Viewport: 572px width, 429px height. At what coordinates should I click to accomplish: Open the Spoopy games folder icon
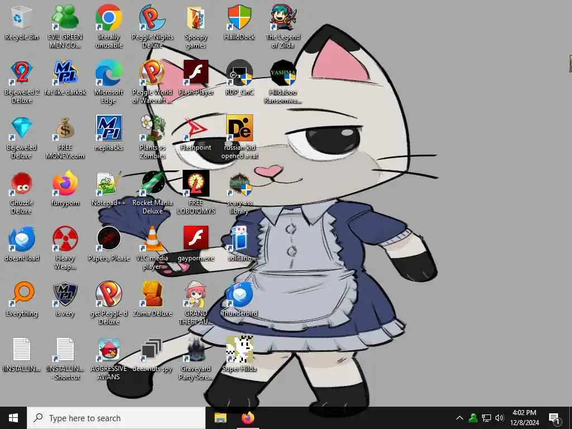click(x=196, y=18)
